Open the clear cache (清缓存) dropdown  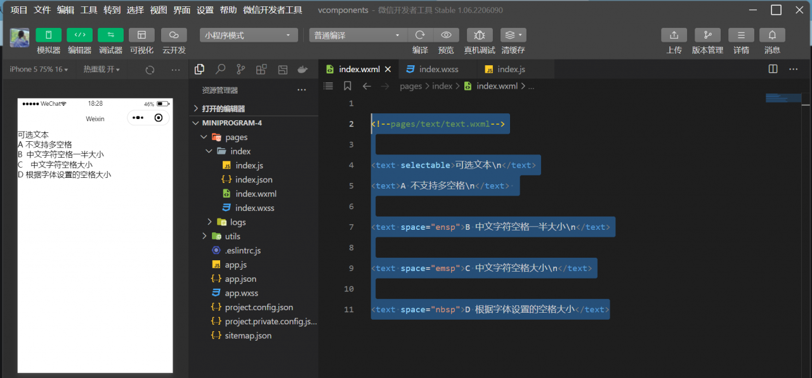point(513,35)
